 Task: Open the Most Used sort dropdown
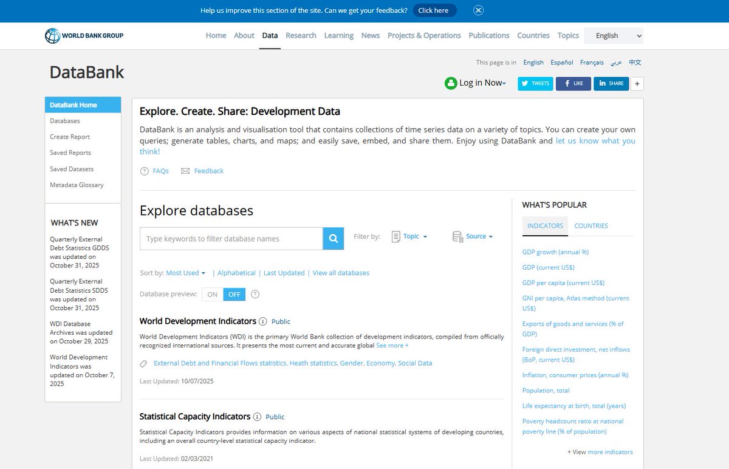[x=186, y=273]
